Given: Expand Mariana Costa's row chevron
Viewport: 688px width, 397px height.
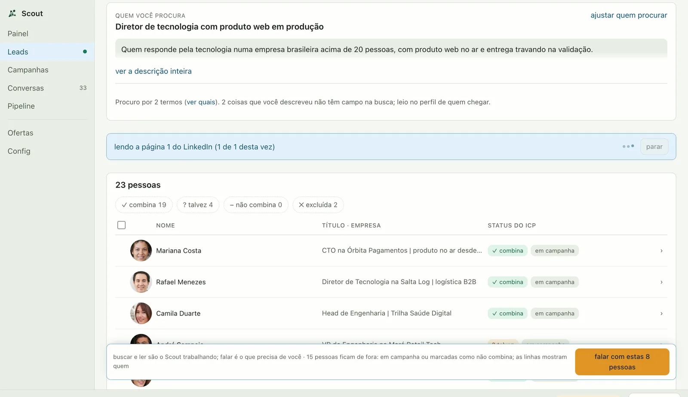Looking at the screenshot, I should click(x=661, y=251).
